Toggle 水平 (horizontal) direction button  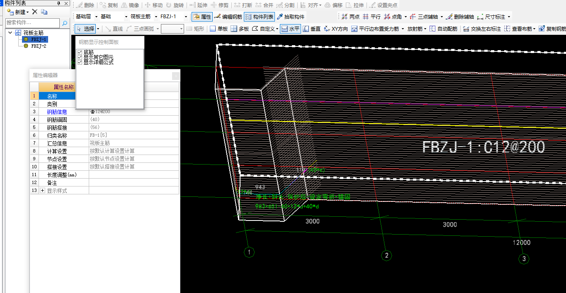point(290,29)
